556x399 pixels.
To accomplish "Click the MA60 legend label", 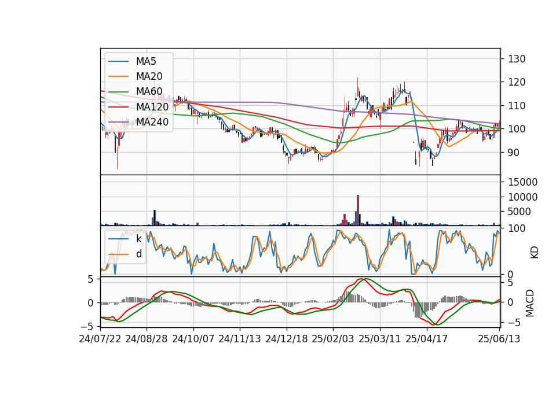I will tap(149, 92).
